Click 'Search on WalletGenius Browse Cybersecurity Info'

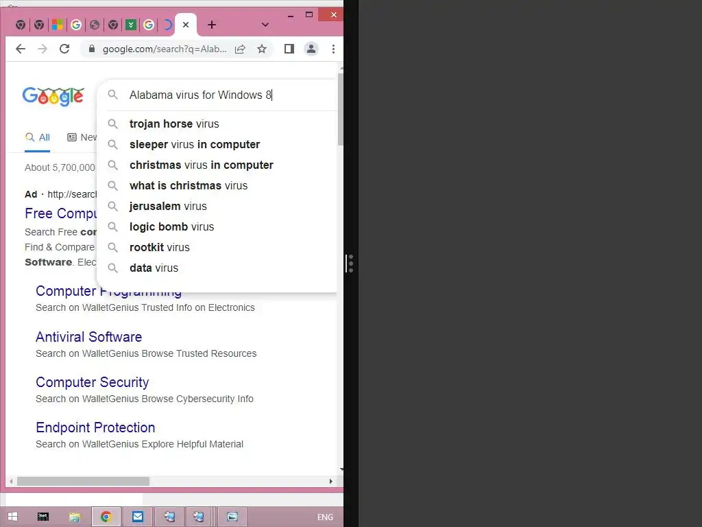tap(145, 399)
